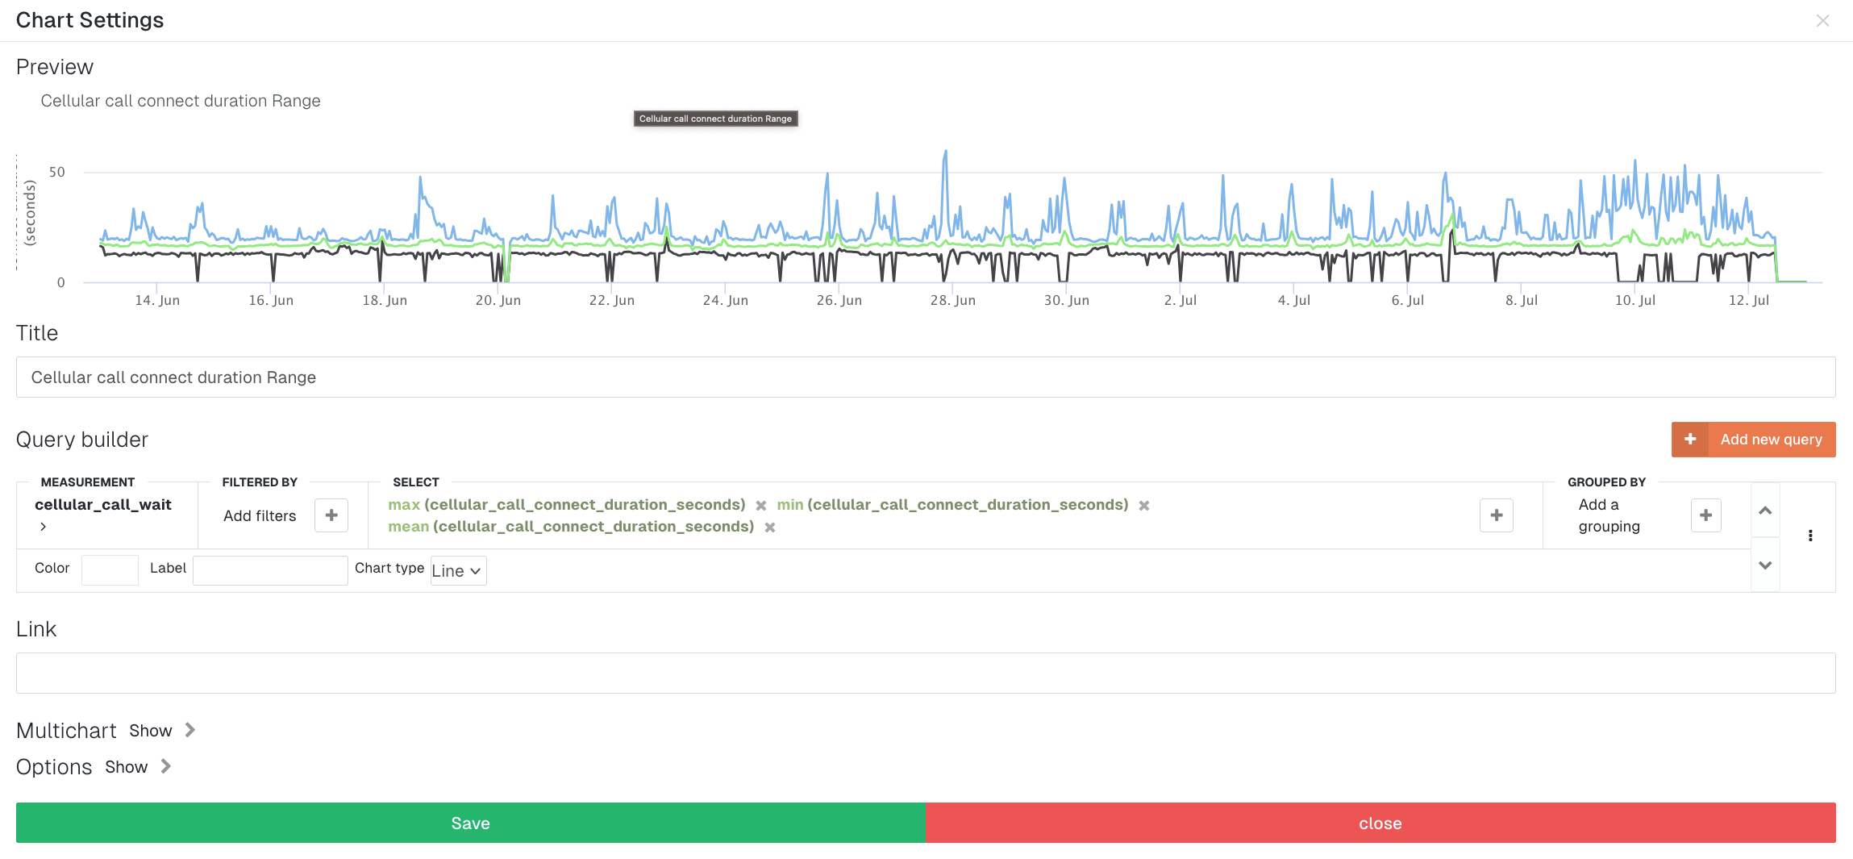Click the Add new query button
The width and height of the screenshot is (1853, 859).
[1753, 440]
